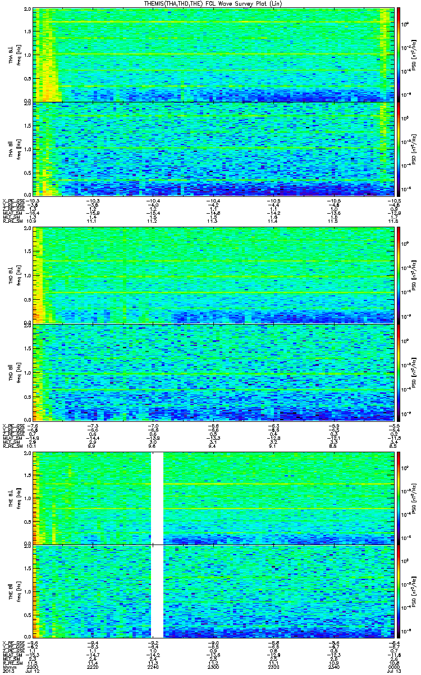Click the PSD color bar beside THE B-parallel panel

click(x=399, y=592)
